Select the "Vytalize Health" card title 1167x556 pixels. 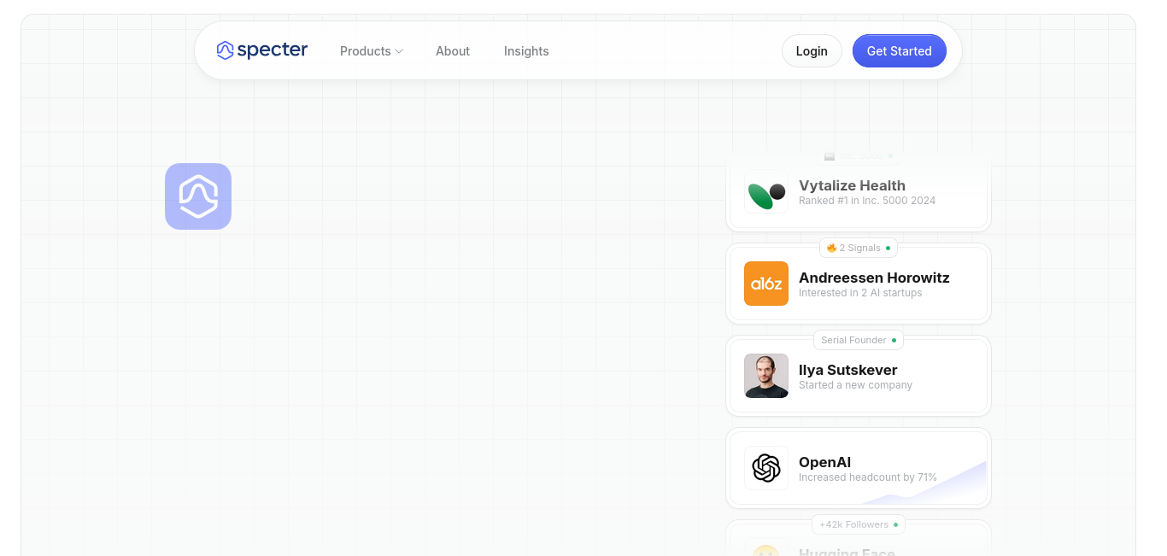tap(852, 185)
